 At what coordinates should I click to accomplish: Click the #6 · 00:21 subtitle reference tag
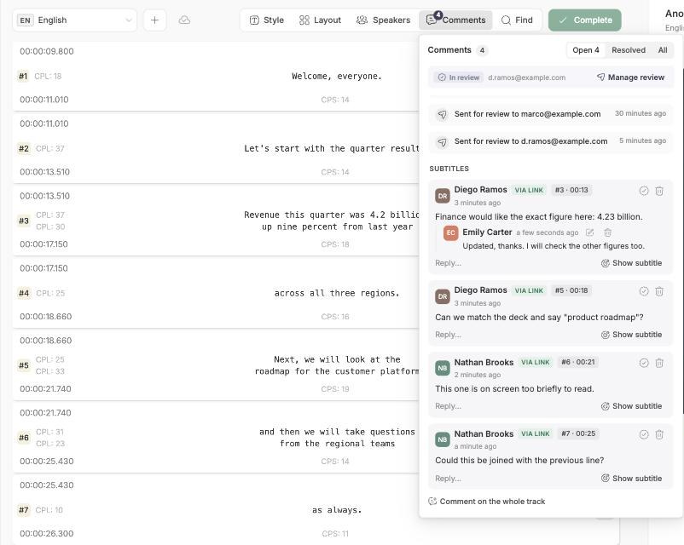tap(577, 362)
